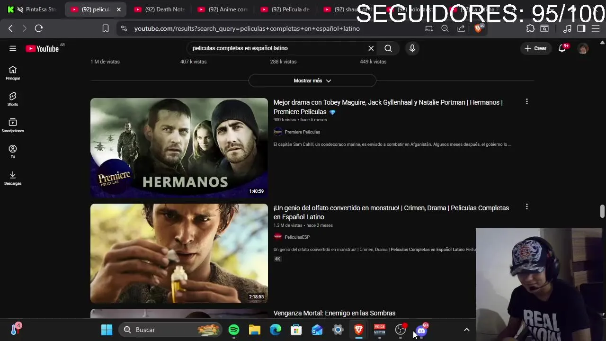Switch to Pelicula de tab

[285, 9]
